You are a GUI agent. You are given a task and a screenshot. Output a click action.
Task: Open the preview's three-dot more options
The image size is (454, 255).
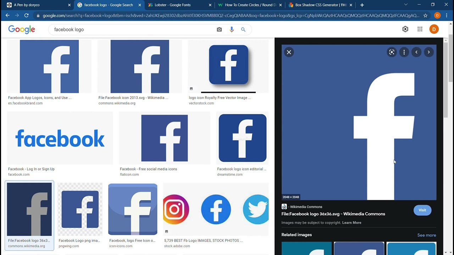click(404, 52)
